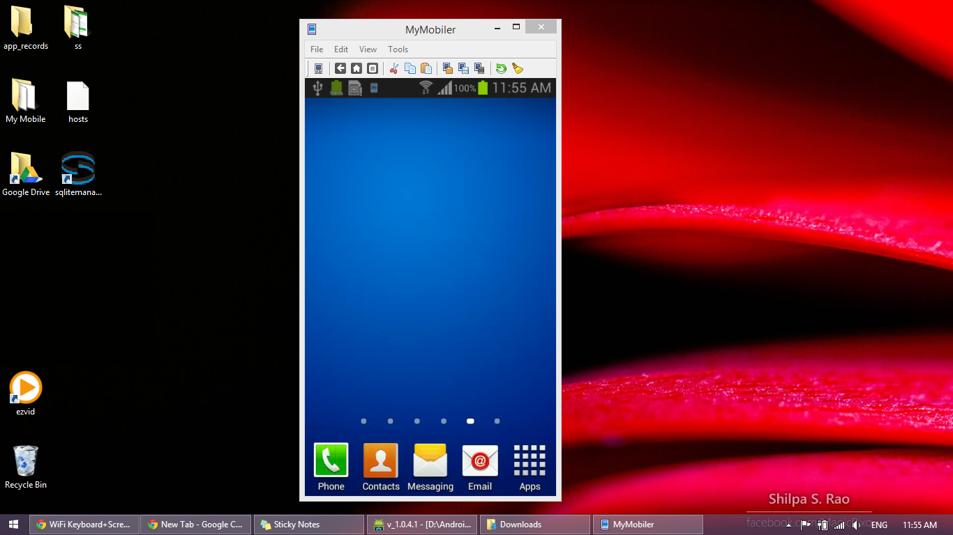Switch to Downloads folder in taskbar
953x535 pixels.
pyautogui.click(x=535, y=525)
